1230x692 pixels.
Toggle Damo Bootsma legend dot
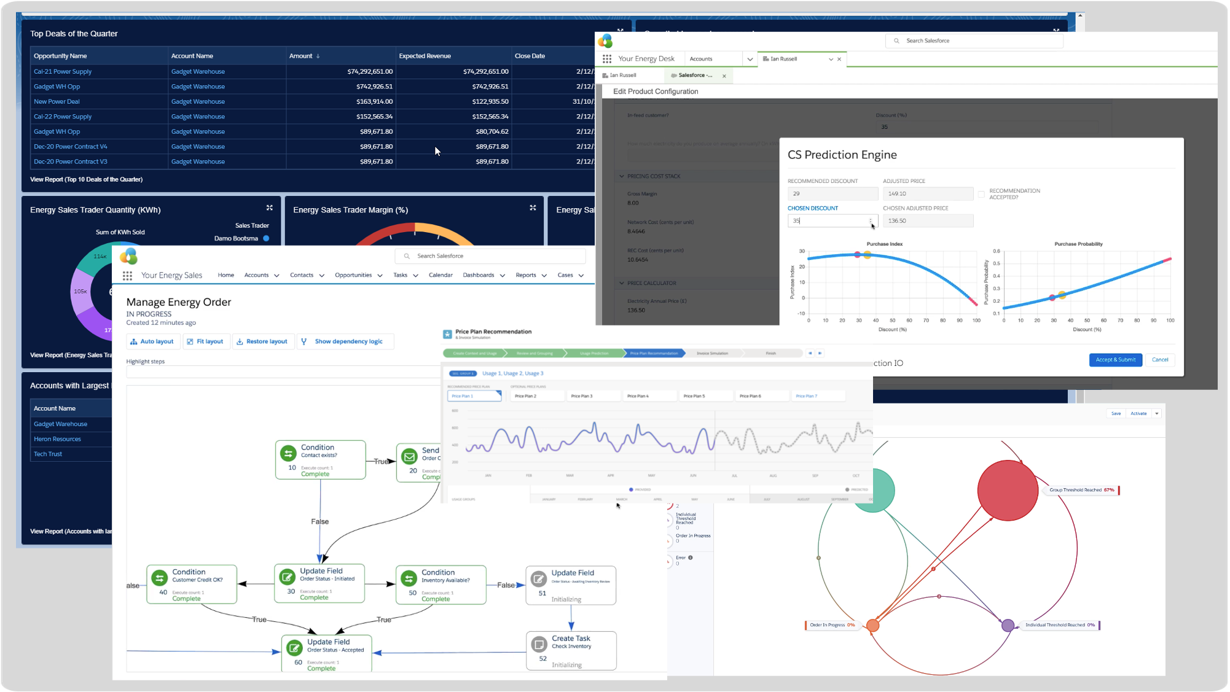pyautogui.click(x=266, y=238)
